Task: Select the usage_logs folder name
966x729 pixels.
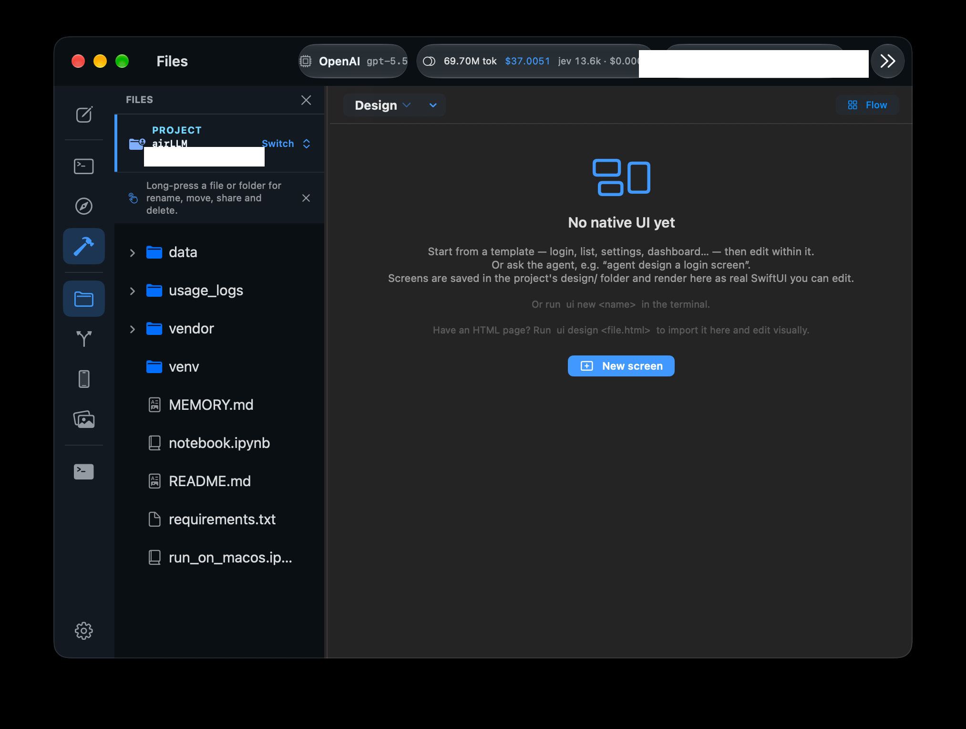Action: tap(206, 290)
